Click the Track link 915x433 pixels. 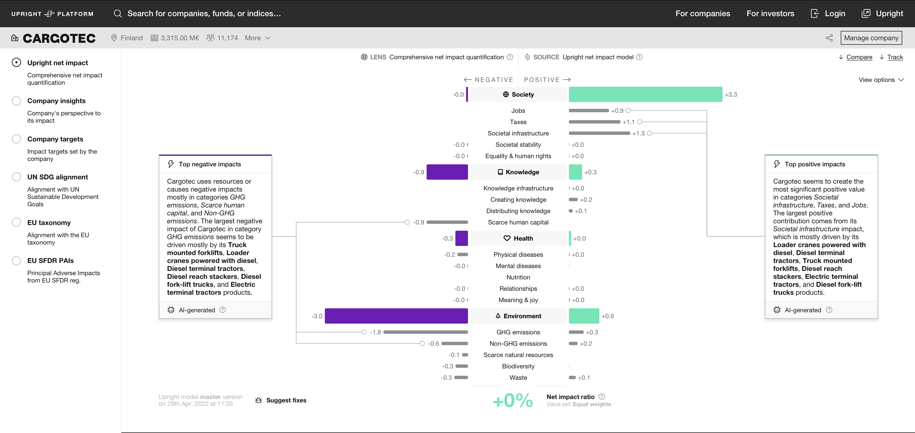click(x=895, y=57)
